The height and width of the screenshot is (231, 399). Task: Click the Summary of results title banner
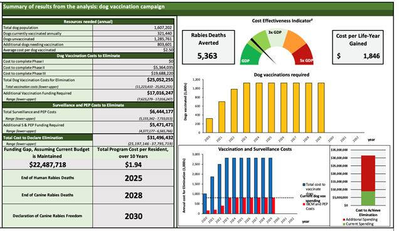coord(198,7)
